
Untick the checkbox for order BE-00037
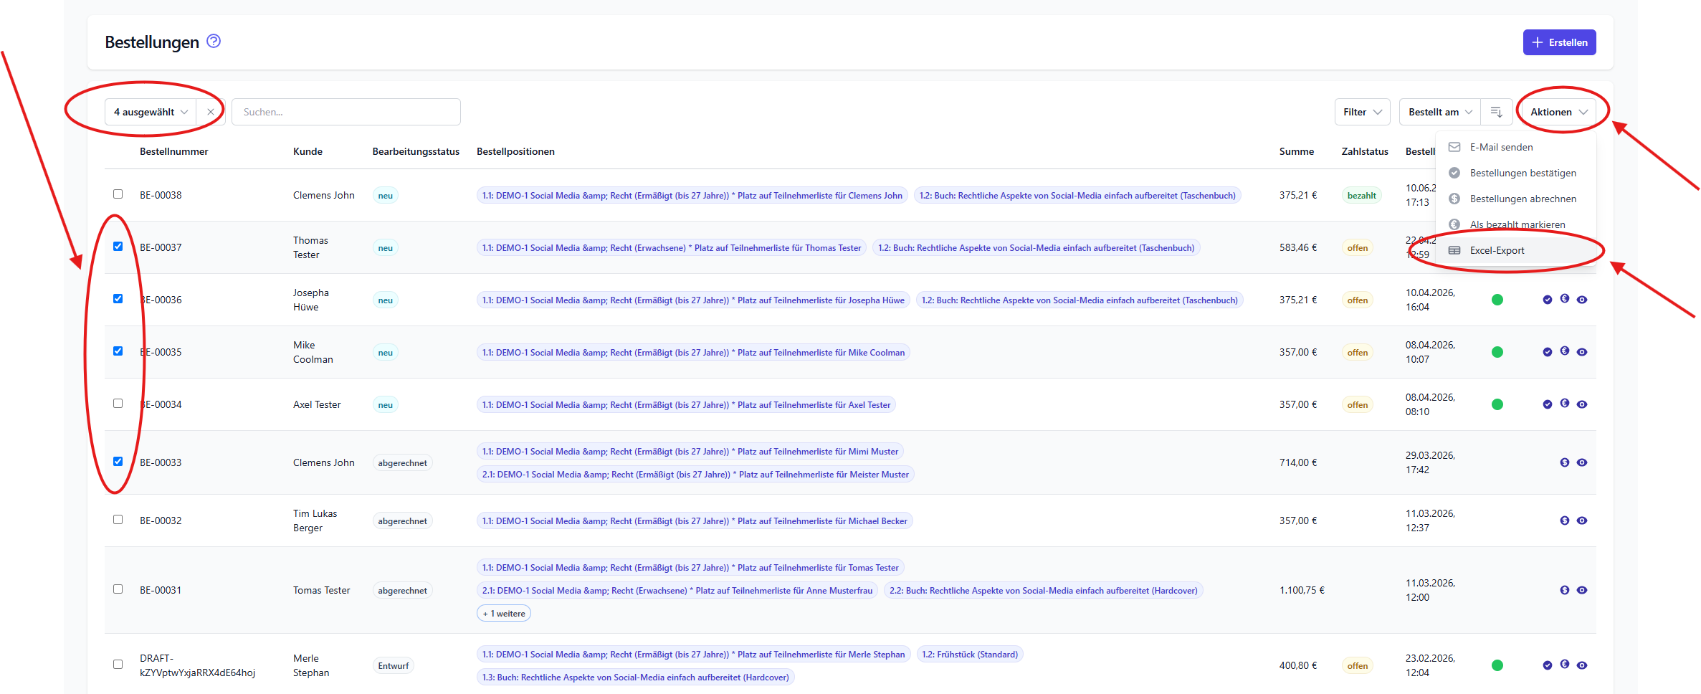118,247
